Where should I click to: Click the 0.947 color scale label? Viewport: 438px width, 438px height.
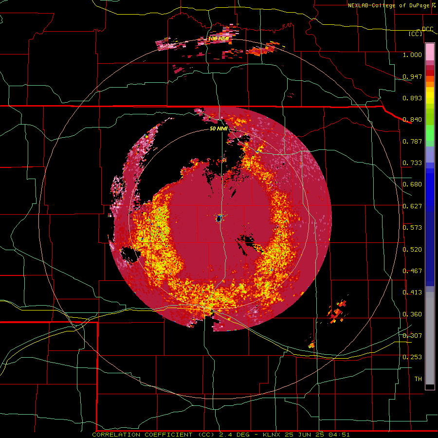(x=412, y=76)
